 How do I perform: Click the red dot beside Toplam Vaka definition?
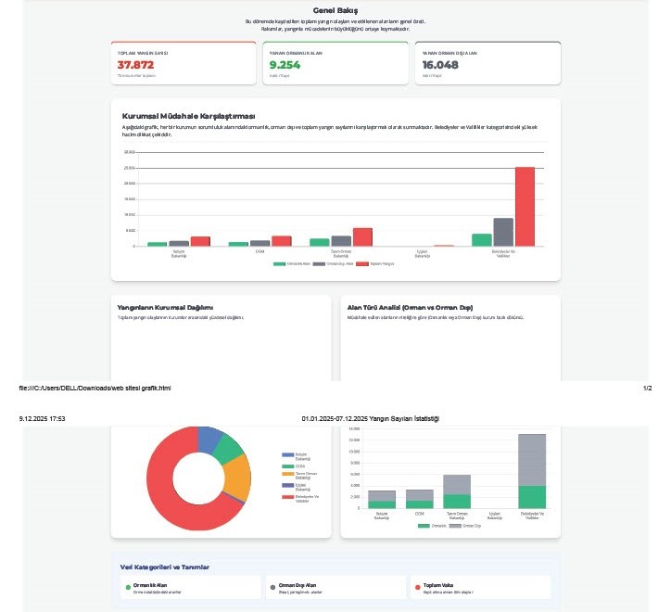[x=416, y=587]
